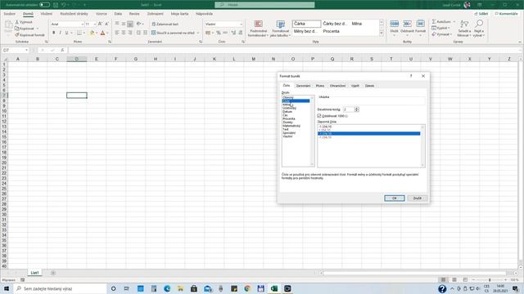The image size is (524, 294).
Task: Apply percent style number format
Action: pos(219,33)
